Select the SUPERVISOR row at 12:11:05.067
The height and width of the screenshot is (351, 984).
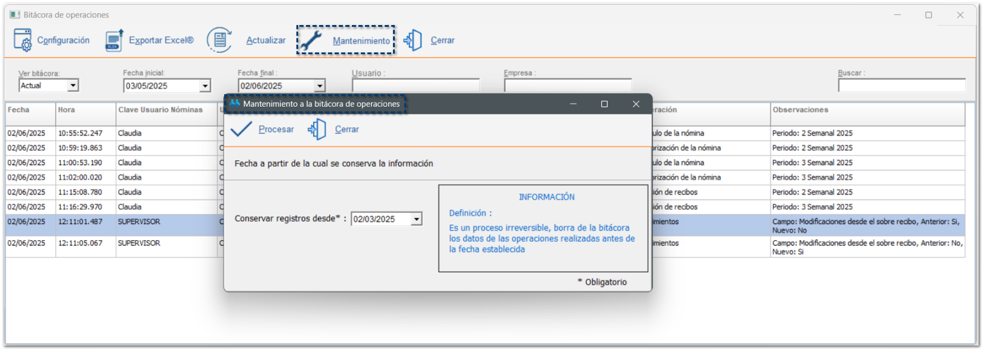(485, 247)
